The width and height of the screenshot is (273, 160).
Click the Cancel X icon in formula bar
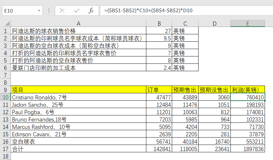(x=62, y=11)
